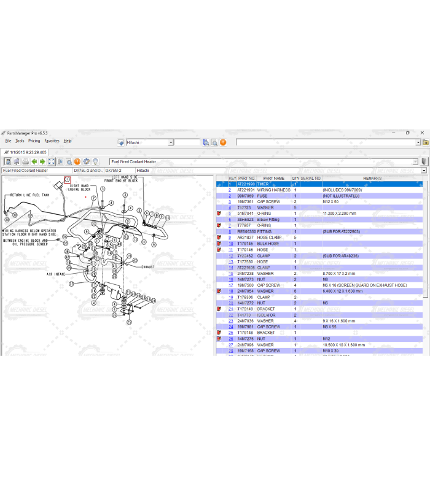Open the Favorites menu
The image size is (430, 491).
click(x=52, y=141)
